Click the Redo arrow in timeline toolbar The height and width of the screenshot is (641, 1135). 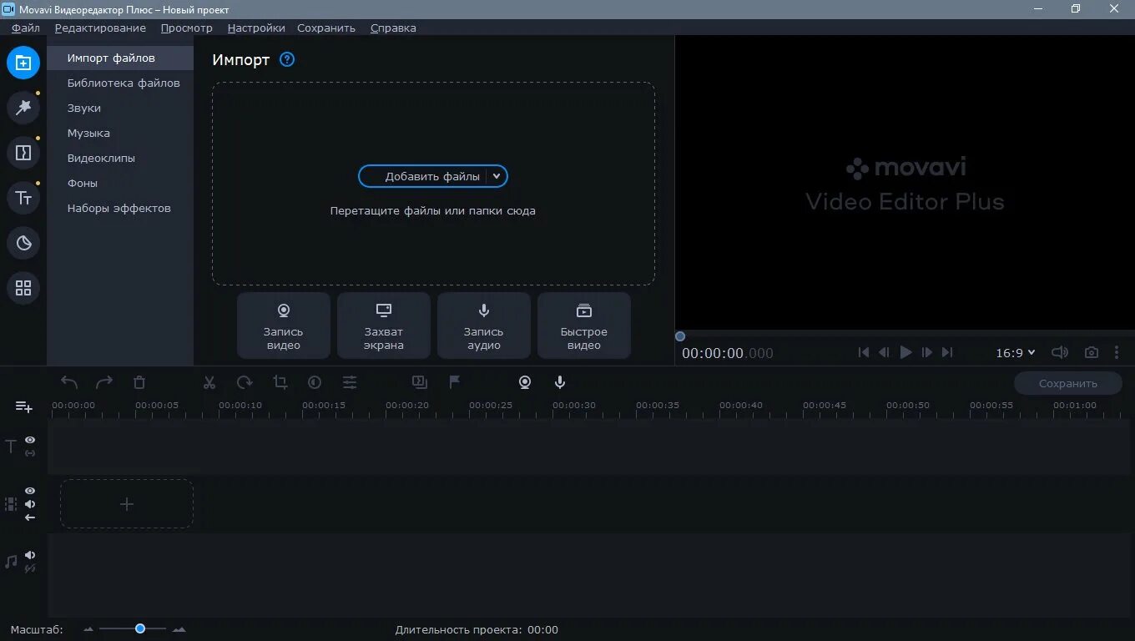[x=104, y=382]
